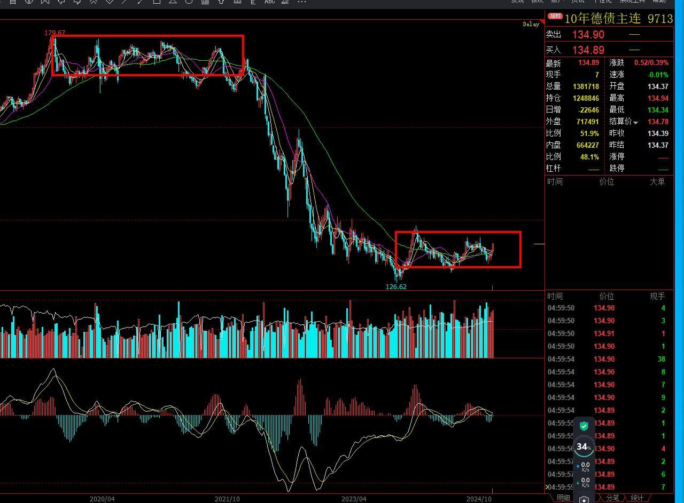
Task: Click the 内盘 value 664227
Action: coord(587,145)
